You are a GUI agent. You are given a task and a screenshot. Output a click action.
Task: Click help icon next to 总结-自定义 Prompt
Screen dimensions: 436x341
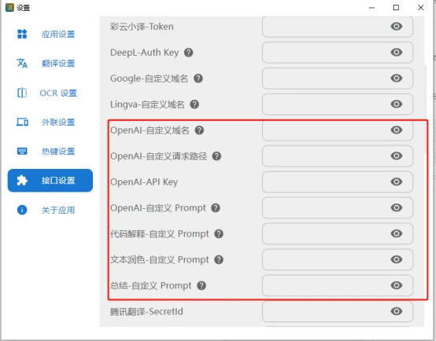click(201, 285)
